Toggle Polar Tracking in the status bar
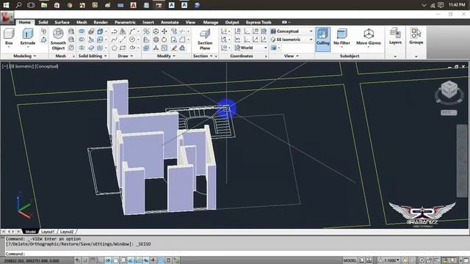Viewport: 470px width, 264px height. (108, 260)
